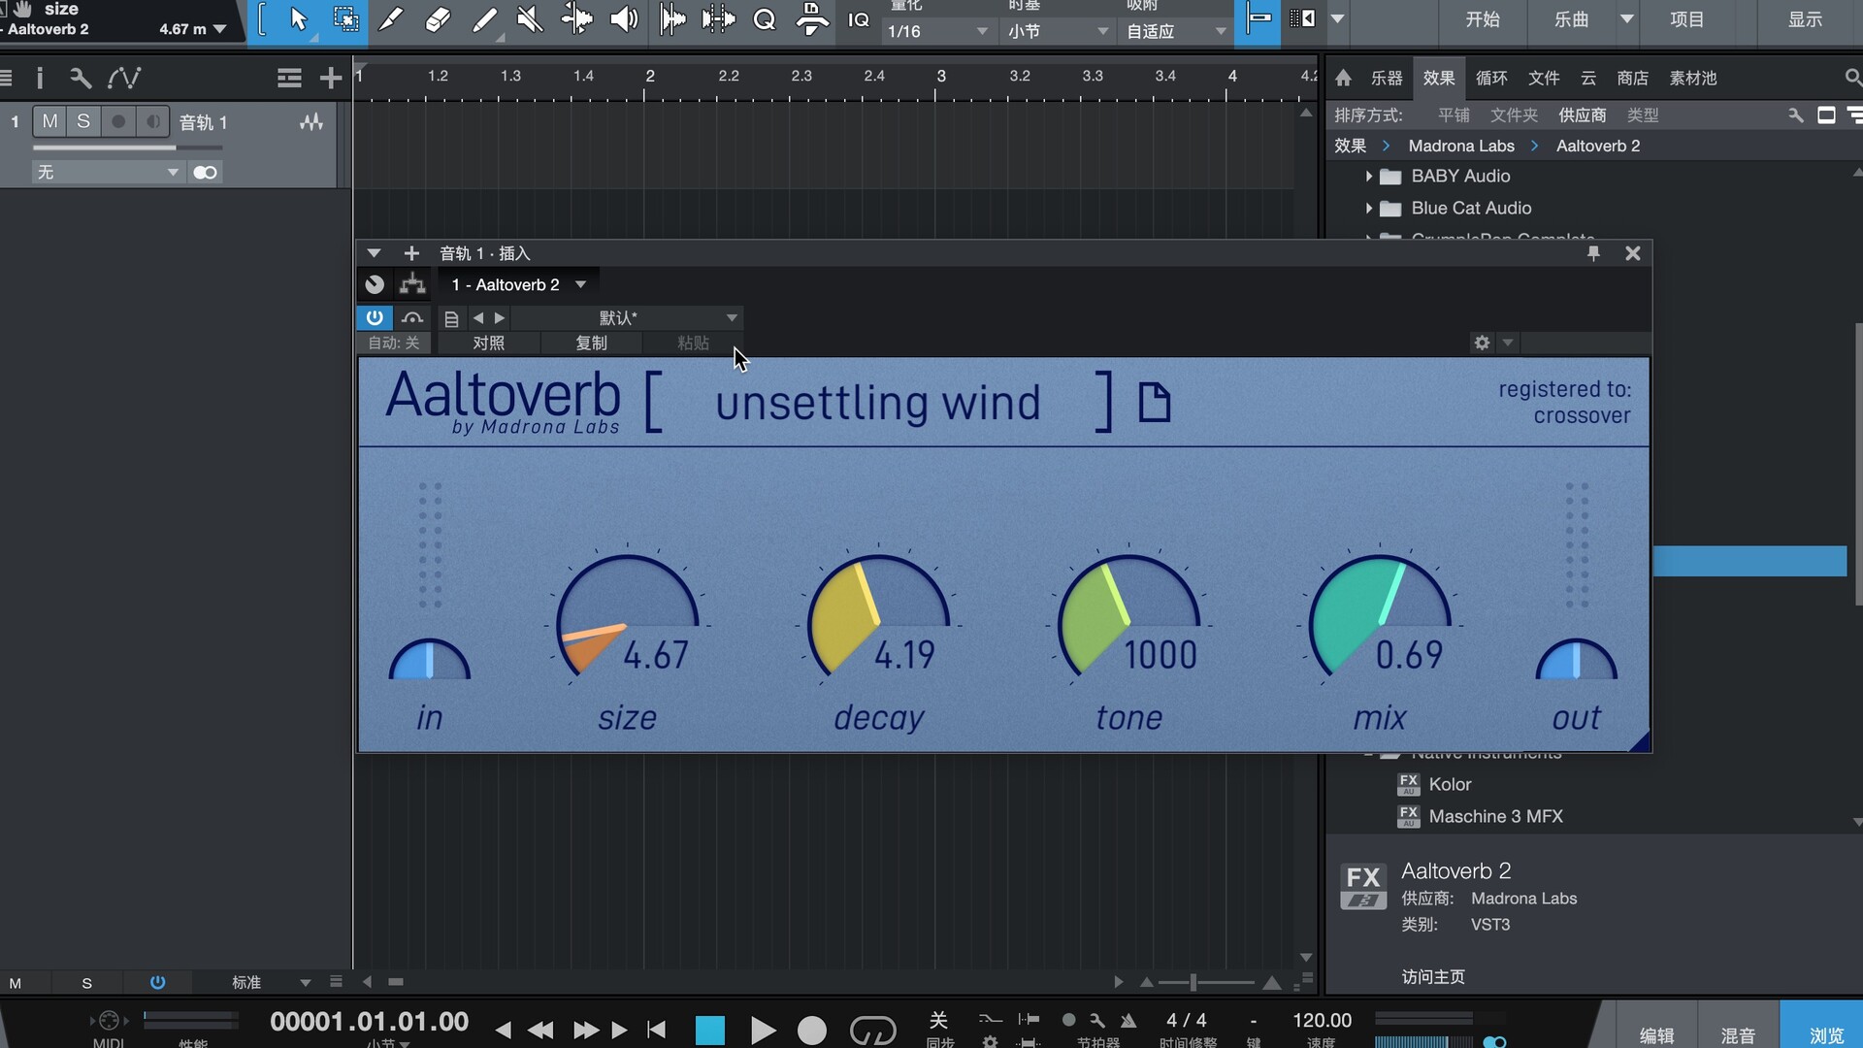
Task: Add a new track with plus
Action: 331,78
